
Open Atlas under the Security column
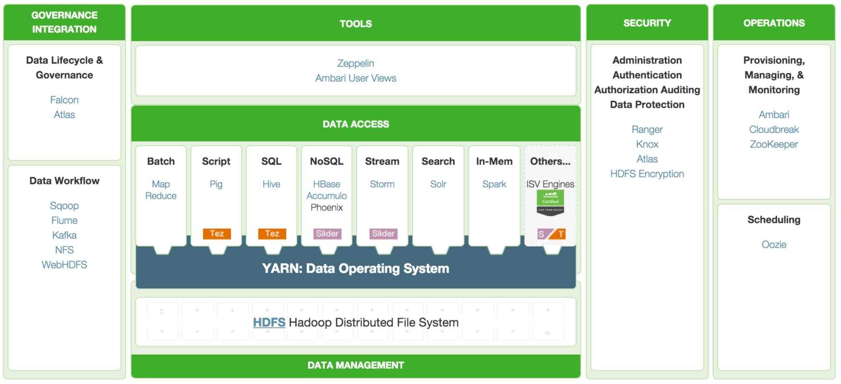647,159
